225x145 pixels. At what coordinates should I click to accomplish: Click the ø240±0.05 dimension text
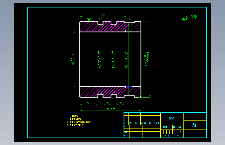pyautogui.click(x=126, y=59)
